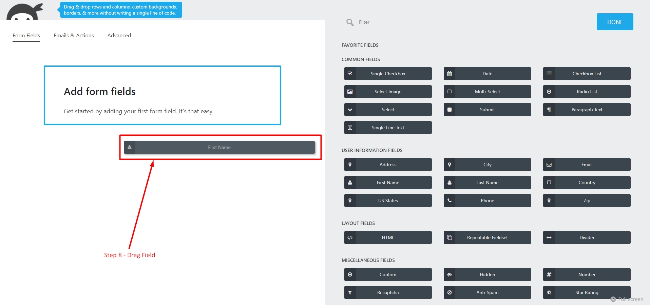Add a Checkbox List field
The image size is (650, 305).
tap(587, 74)
